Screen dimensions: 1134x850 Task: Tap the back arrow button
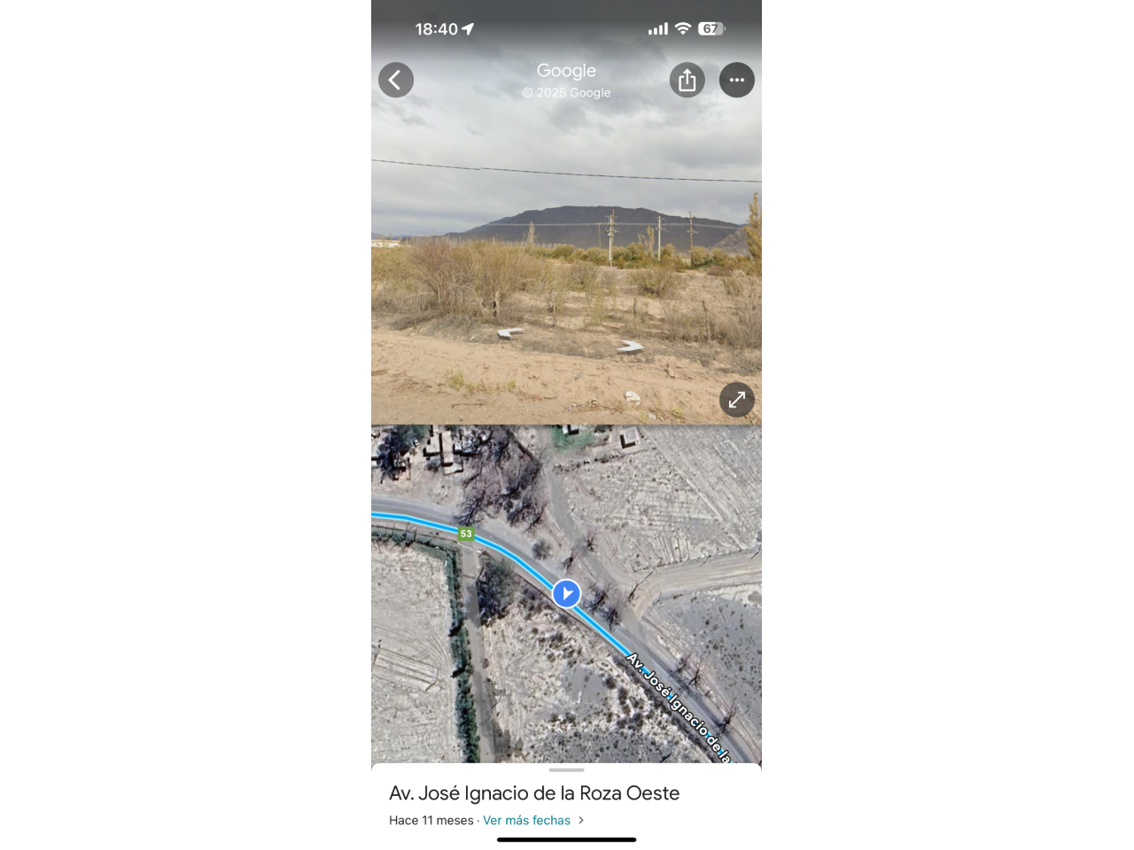click(396, 80)
